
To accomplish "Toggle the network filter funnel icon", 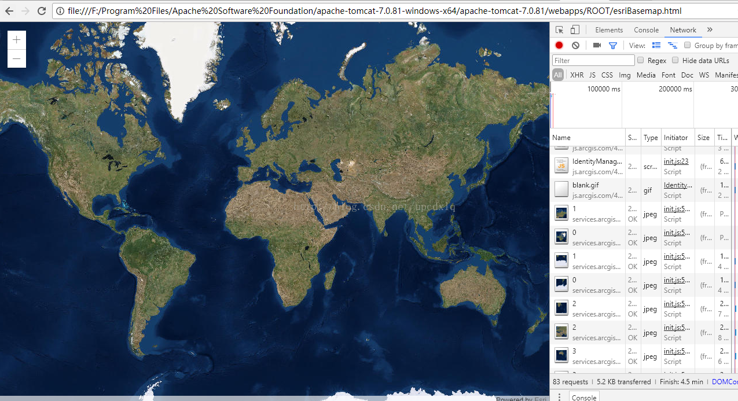I will pyautogui.click(x=613, y=45).
